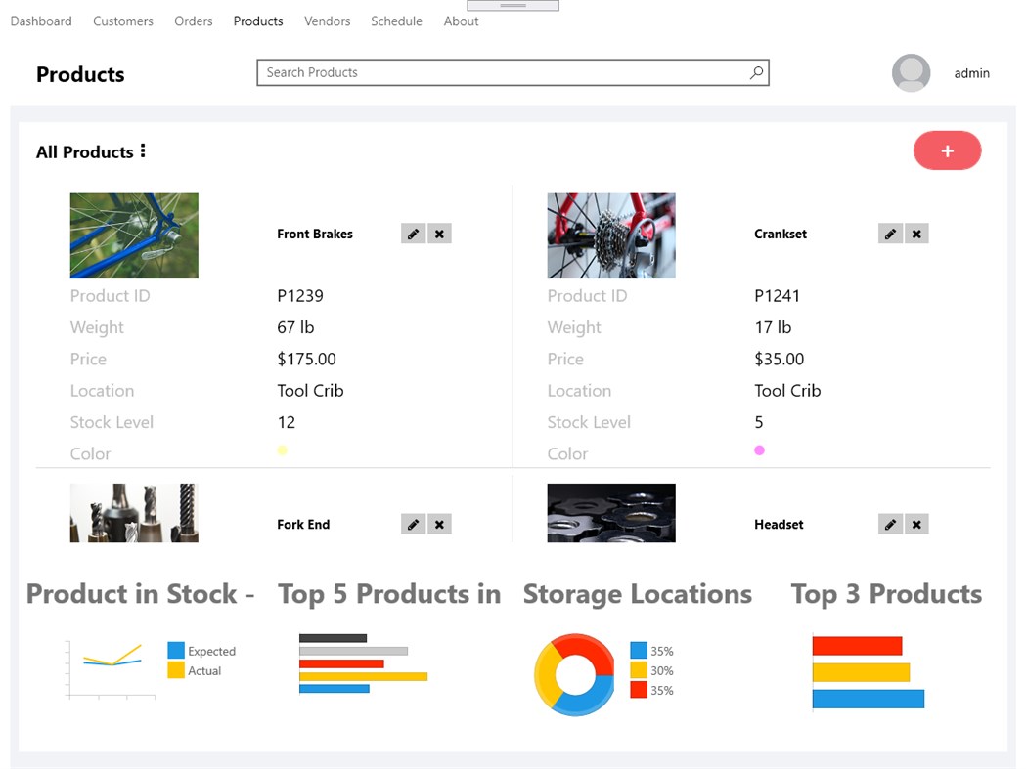Click the pink Crankset color swatch
The height and width of the screenshot is (769, 1026).
(759, 450)
